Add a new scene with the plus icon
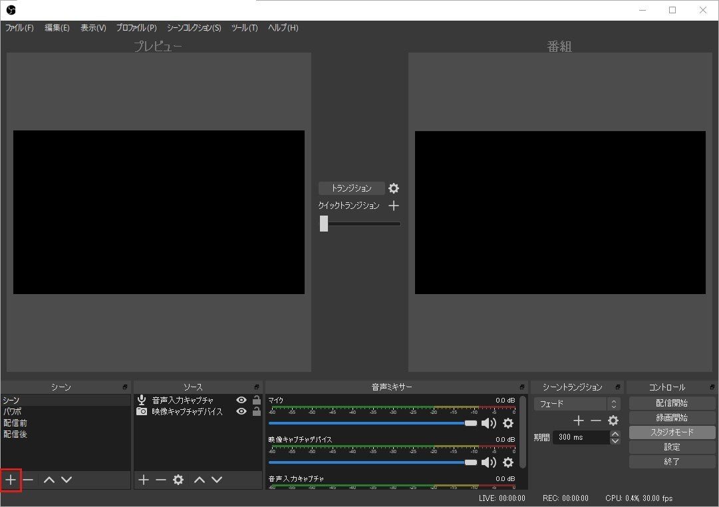The image size is (719, 507). pyautogui.click(x=11, y=480)
